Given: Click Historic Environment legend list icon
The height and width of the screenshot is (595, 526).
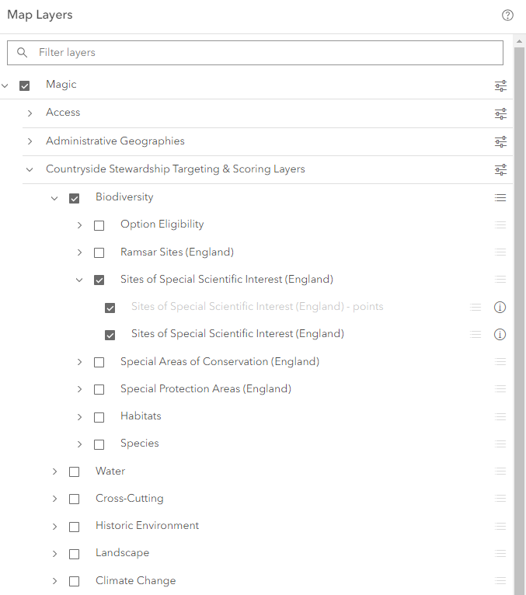Looking at the screenshot, I should coord(500,526).
